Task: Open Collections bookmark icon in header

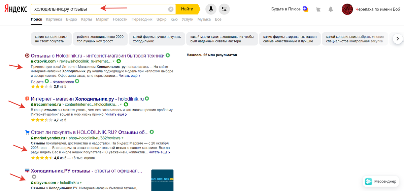Action: pyautogui.click(x=318, y=9)
